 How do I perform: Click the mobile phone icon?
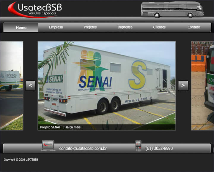[x=138, y=146]
